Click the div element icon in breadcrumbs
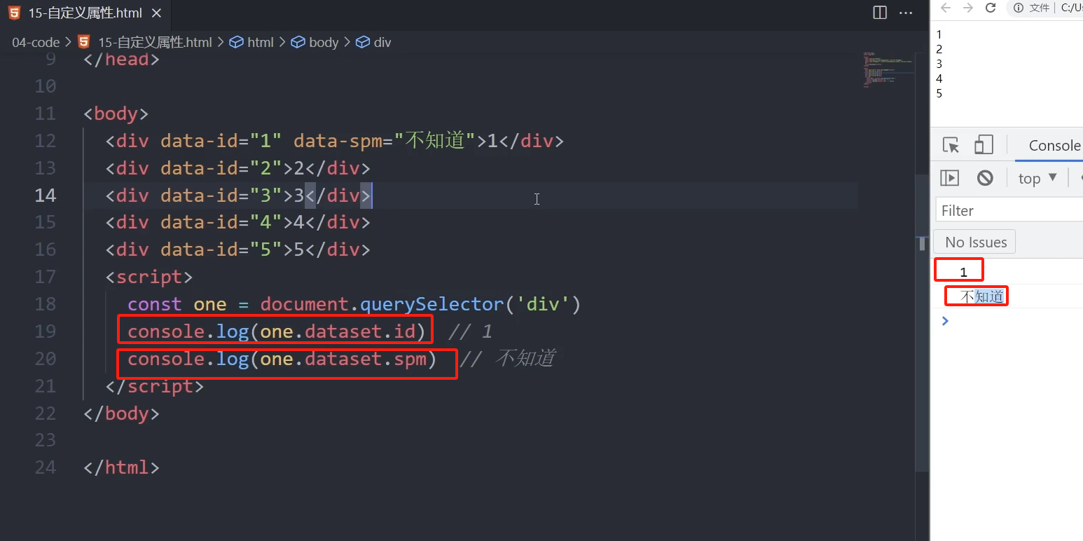1083x541 pixels. (x=362, y=42)
